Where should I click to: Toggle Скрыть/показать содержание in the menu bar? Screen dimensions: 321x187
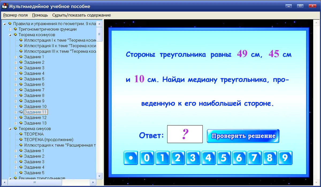click(x=81, y=15)
